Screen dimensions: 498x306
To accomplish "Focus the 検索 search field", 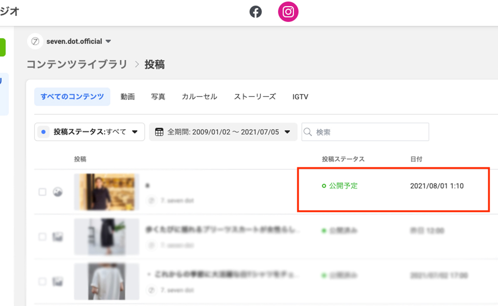I will pyautogui.click(x=365, y=132).
